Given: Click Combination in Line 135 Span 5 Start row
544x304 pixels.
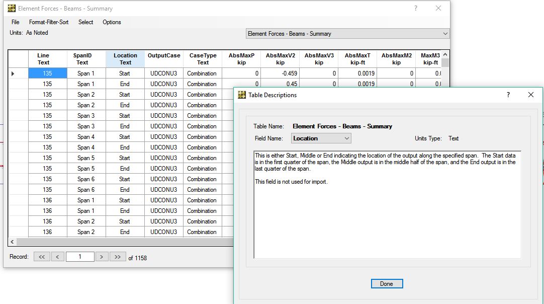Looking at the screenshot, I should coord(203,158).
